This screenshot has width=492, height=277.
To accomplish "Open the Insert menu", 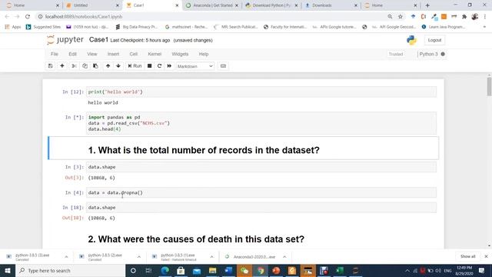I will tap(113, 54).
